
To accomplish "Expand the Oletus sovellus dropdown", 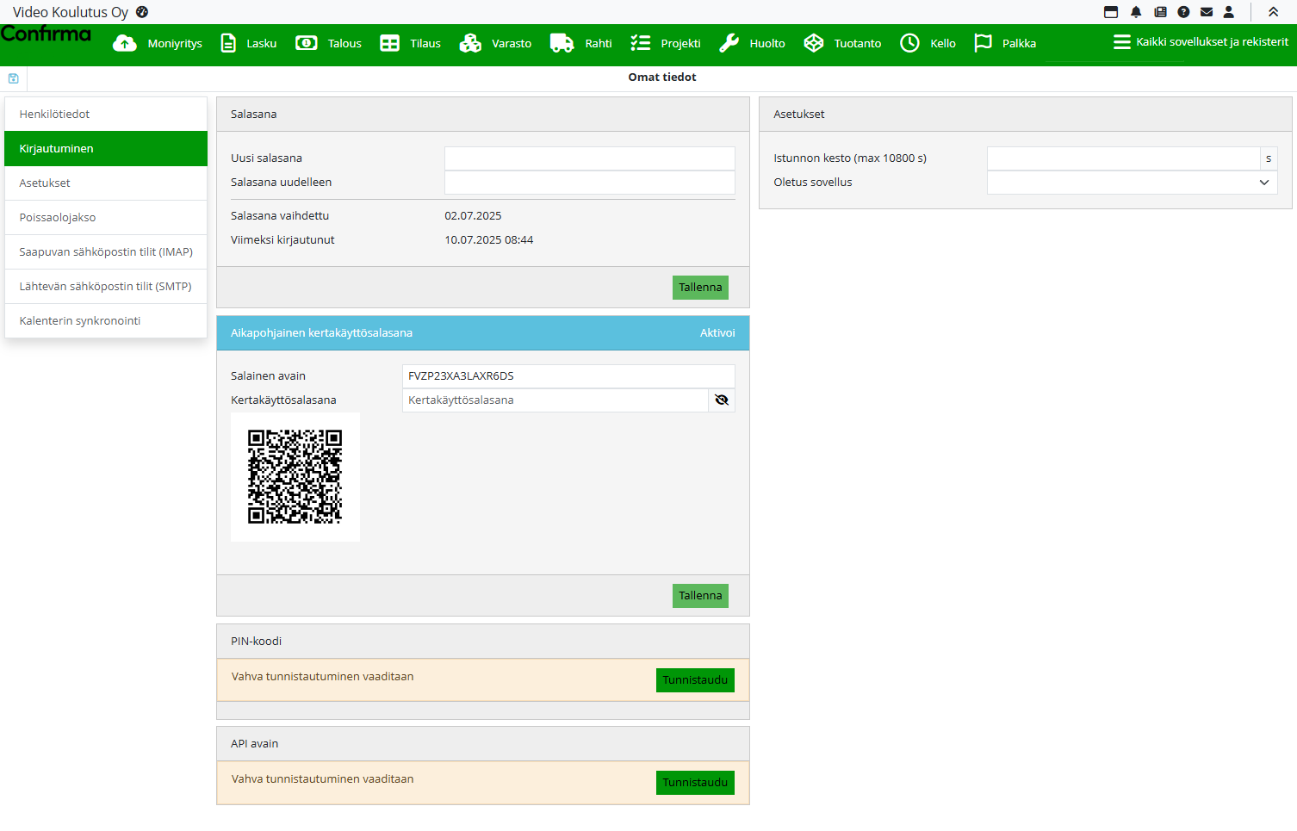I will 1263,183.
